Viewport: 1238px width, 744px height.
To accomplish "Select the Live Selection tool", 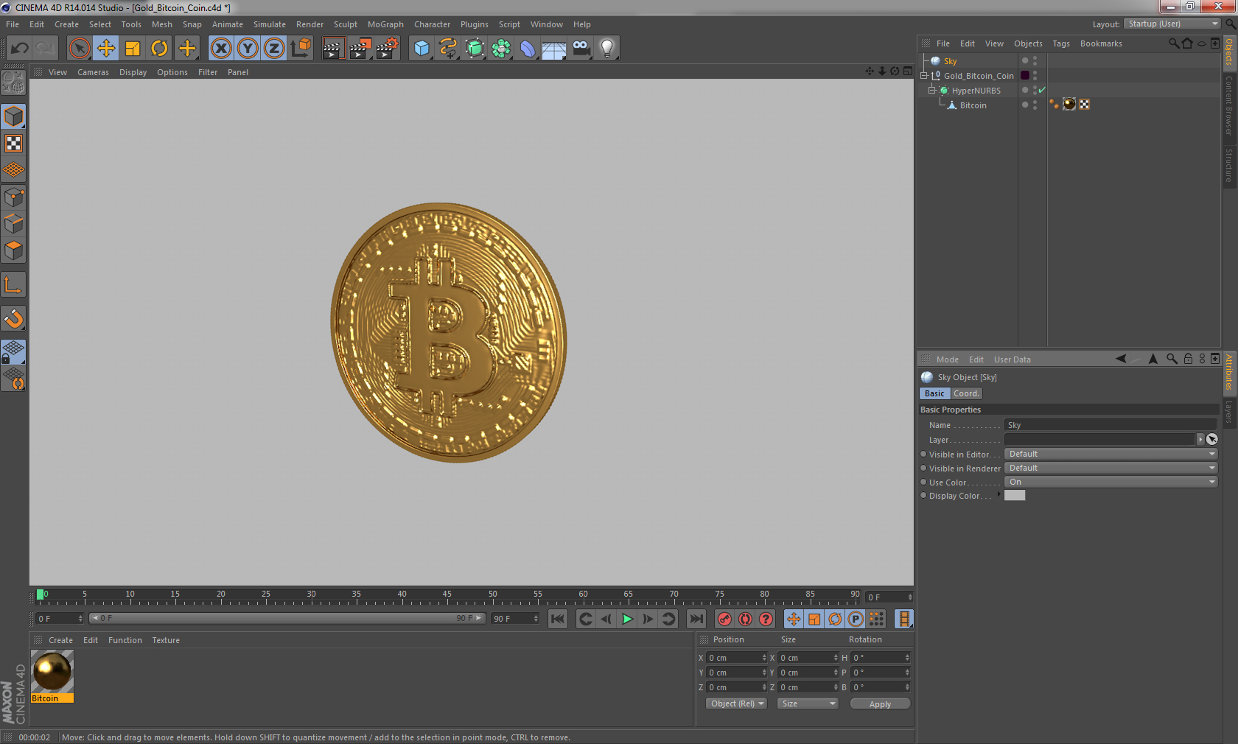I will click(x=79, y=49).
